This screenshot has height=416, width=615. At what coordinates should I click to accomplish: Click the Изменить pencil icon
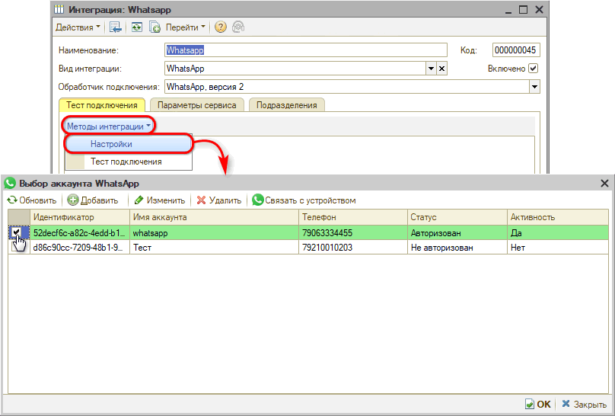139,200
